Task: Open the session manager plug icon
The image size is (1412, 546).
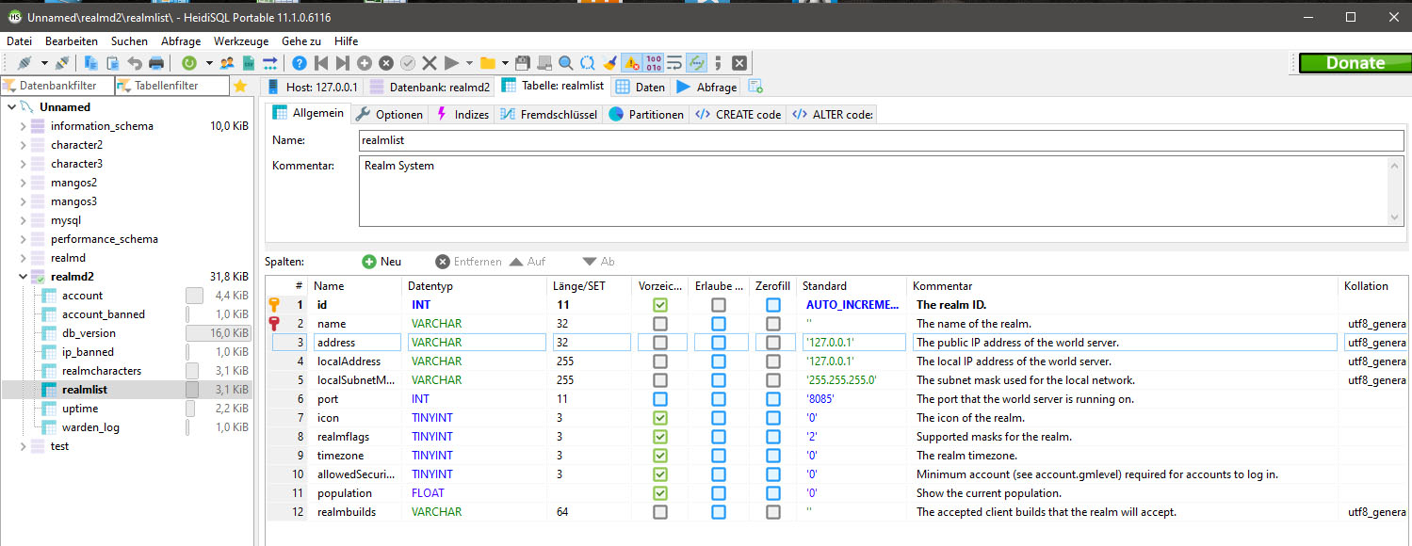Action: pos(24,63)
